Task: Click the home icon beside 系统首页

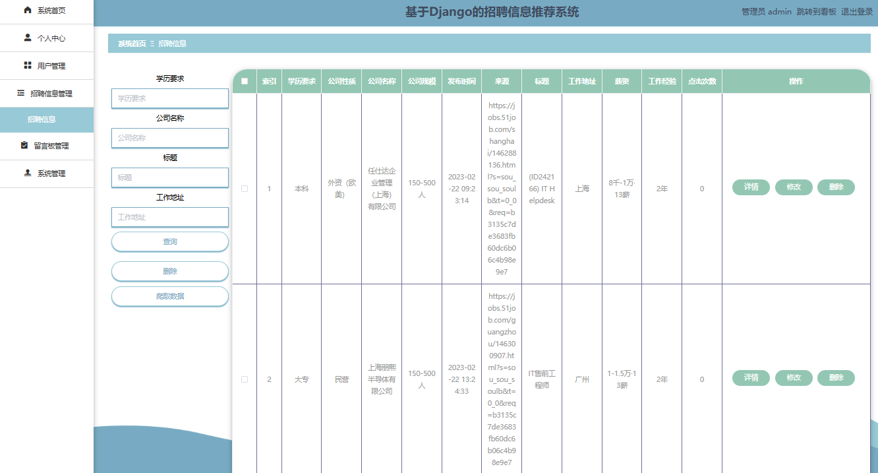Action: point(27,11)
